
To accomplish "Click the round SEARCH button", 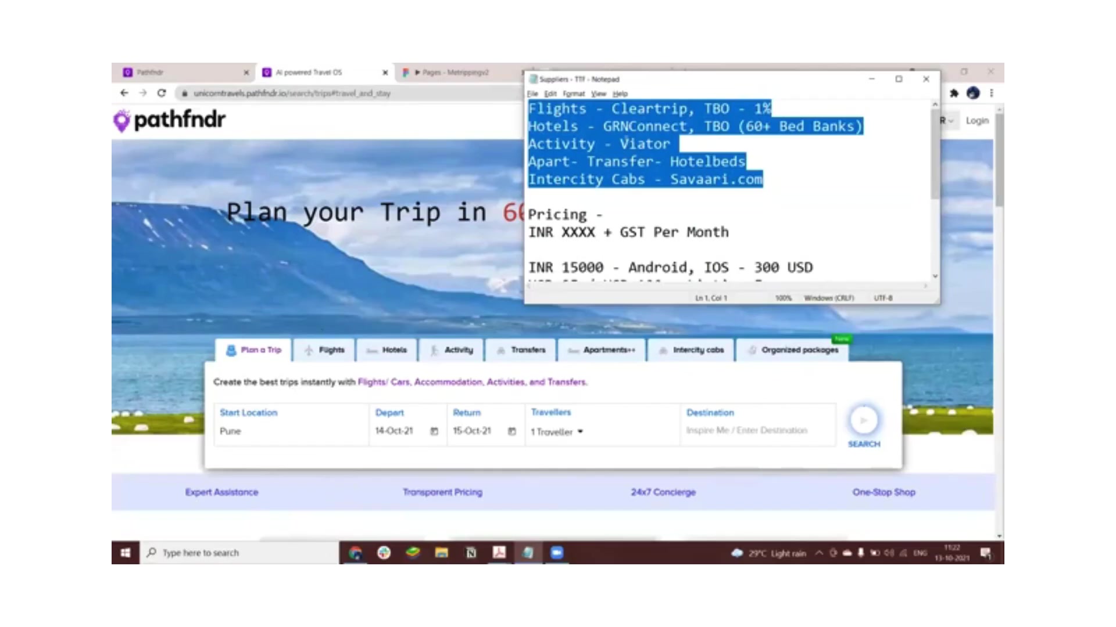I will click(x=864, y=420).
